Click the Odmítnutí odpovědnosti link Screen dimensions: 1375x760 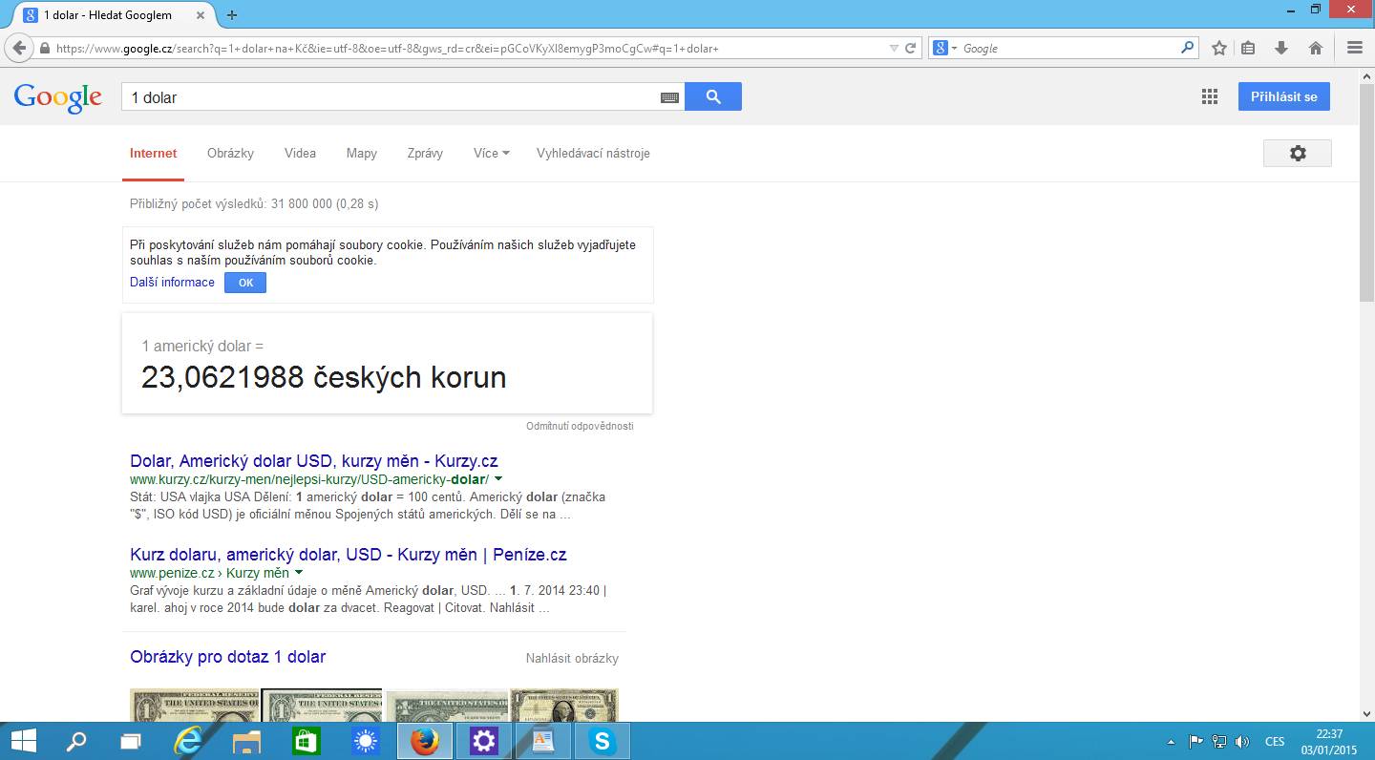[x=580, y=426]
